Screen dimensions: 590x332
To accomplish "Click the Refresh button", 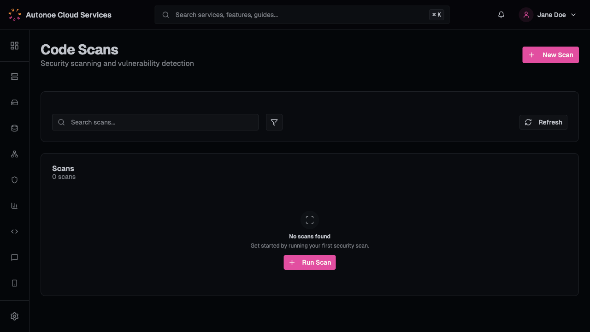I will coord(543,122).
